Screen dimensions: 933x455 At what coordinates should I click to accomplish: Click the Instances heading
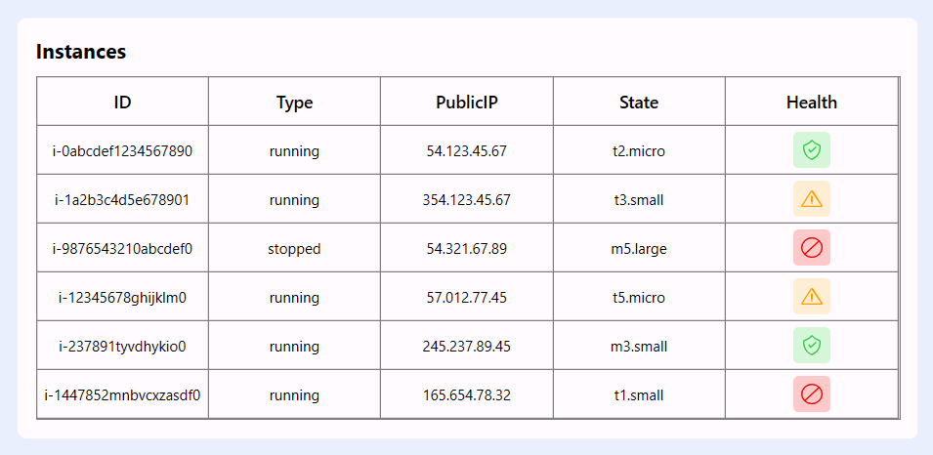point(81,52)
